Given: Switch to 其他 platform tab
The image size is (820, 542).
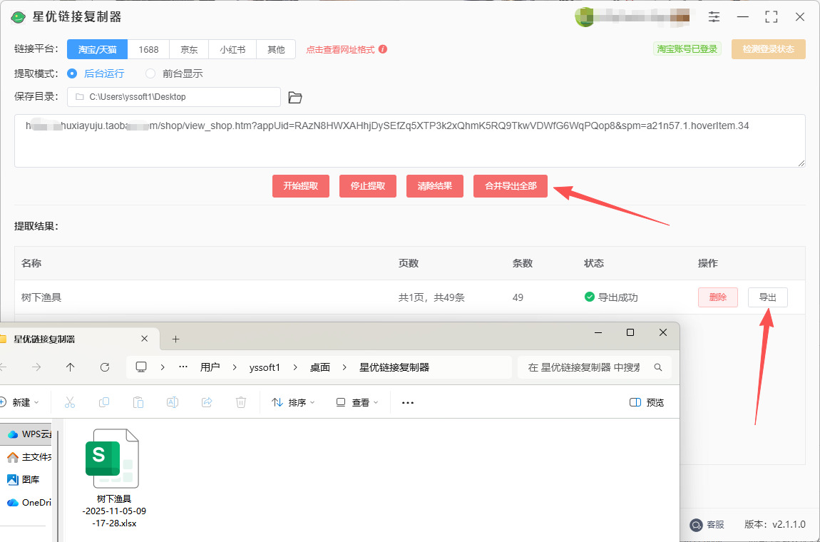Looking at the screenshot, I should point(276,49).
